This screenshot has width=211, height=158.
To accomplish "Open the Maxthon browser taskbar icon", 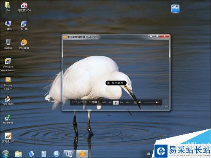I will click(x=57, y=154).
